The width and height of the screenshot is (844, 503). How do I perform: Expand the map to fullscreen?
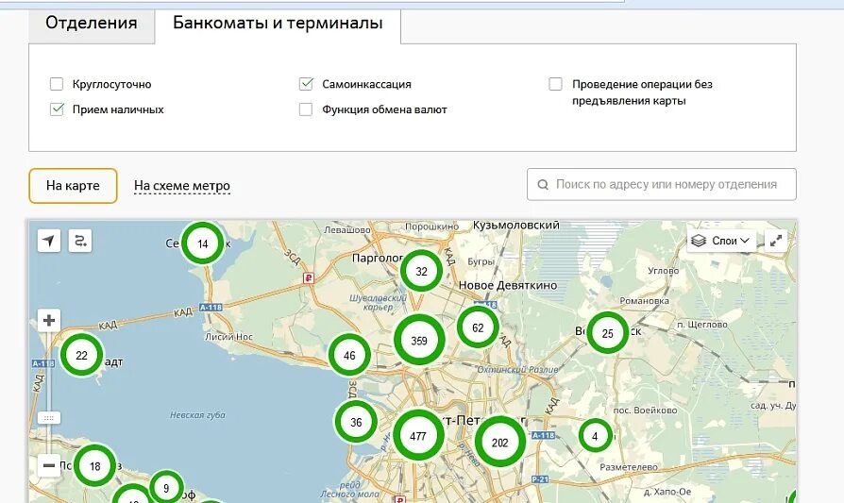(776, 241)
